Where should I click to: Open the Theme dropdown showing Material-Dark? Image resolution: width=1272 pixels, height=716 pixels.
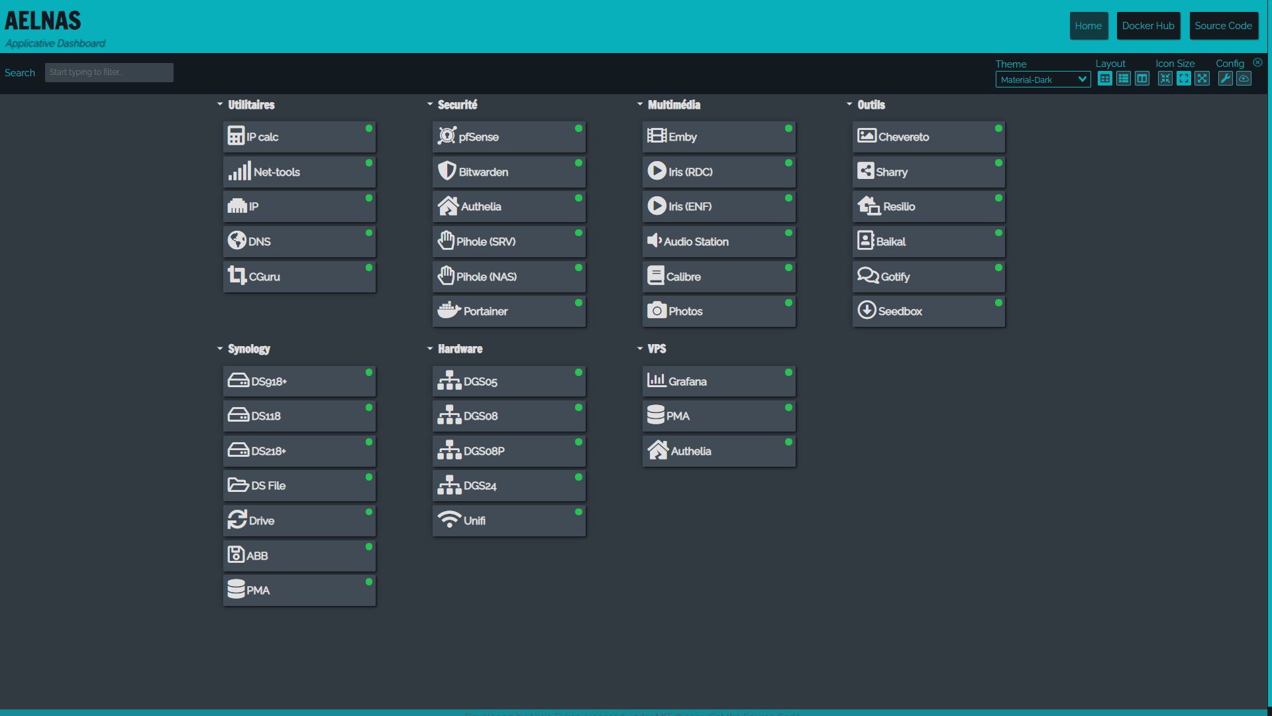coord(1043,79)
